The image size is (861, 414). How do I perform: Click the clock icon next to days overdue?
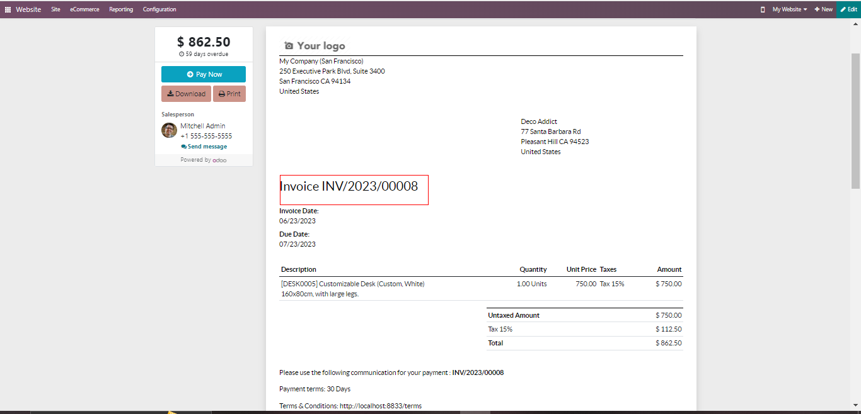point(182,54)
